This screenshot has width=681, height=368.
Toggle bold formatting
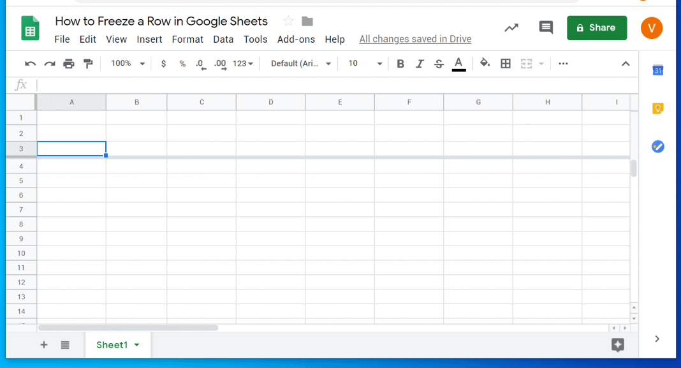coord(400,63)
